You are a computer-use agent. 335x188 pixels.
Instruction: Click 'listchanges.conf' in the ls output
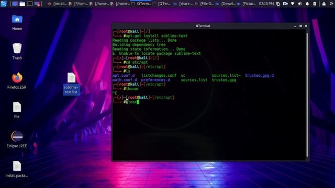(159, 75)
